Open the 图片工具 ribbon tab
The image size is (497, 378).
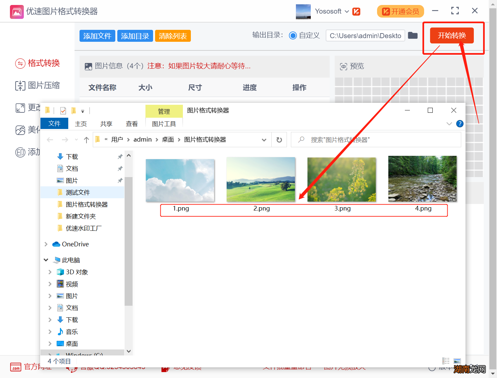[x=164, y=123]
